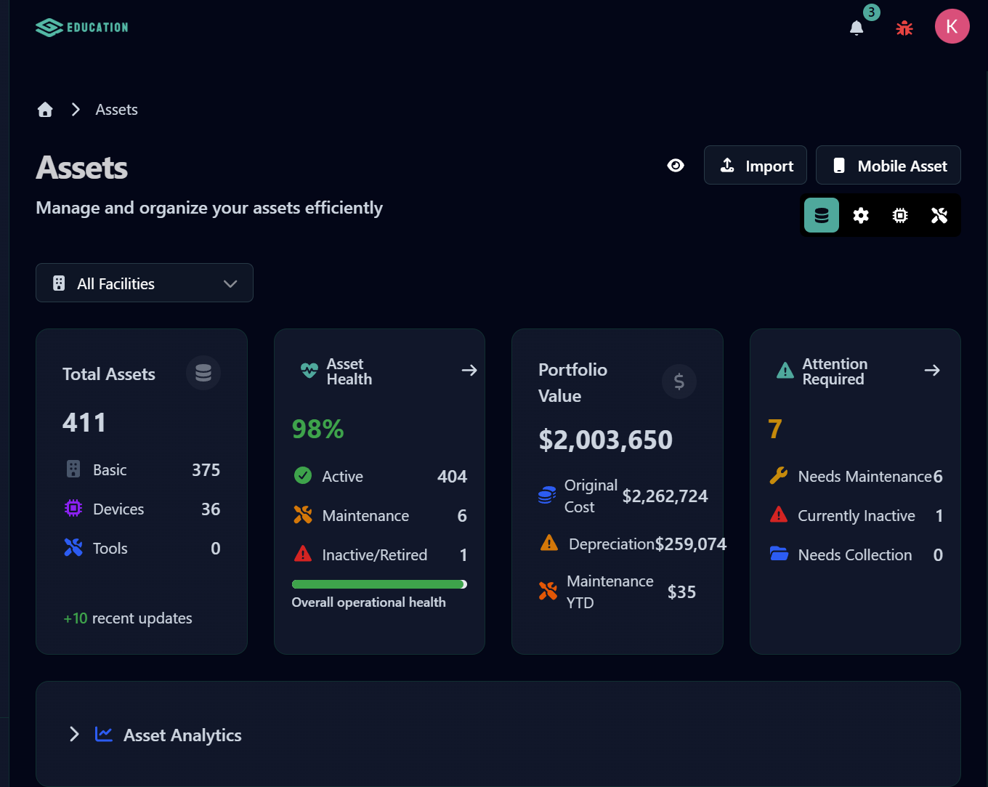Click the overall operational health bar
Viewport: 988px width, 787px height.
click(x=379, y=584)
